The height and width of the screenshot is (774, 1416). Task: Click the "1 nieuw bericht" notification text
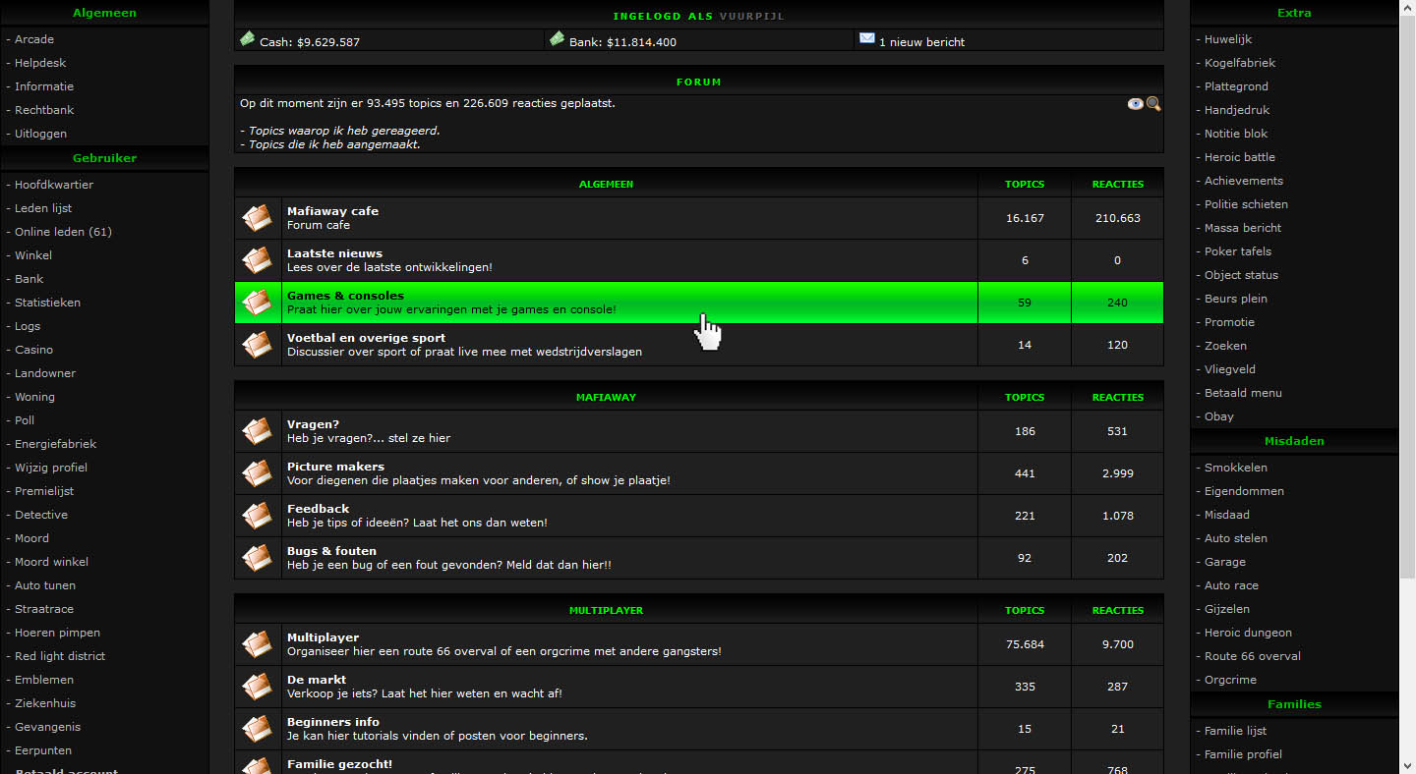pos(921,42)
